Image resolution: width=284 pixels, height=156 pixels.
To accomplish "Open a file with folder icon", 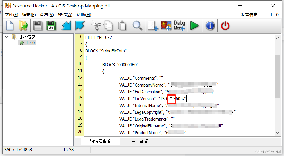I will (23, 26).
